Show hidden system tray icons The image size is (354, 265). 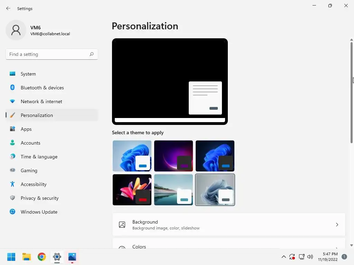tap(284, 257)
